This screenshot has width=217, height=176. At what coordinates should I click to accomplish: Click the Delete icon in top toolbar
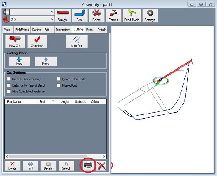pos(96,16)
